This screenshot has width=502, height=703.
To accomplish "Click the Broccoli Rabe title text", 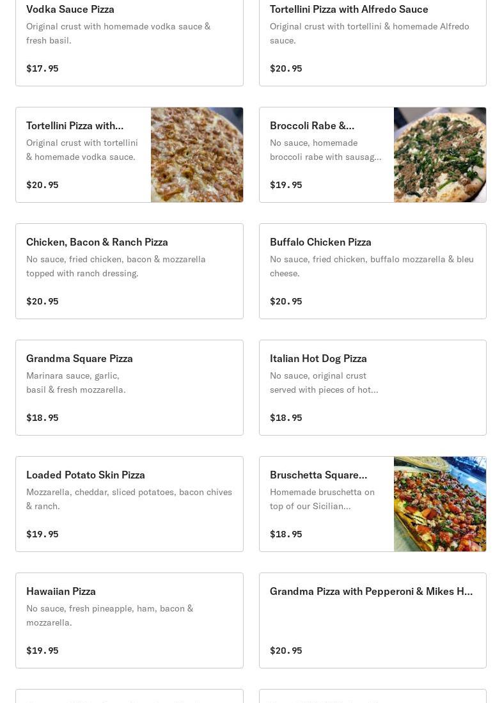I will [x=312, y=125].
